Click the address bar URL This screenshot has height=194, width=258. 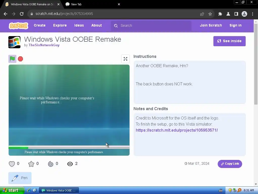click(64, 14)
